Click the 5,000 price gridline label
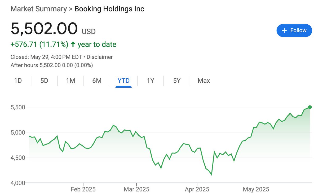This screenshot has height=196, width=318. tap(18, 132)
